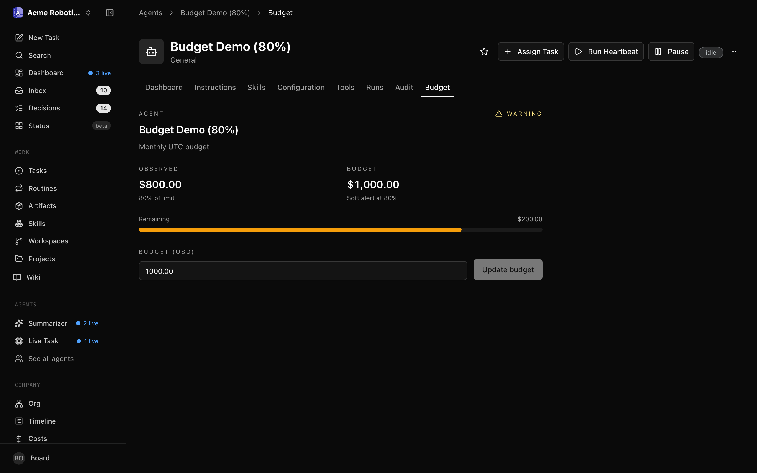The image size is (757, 473).
Task: Select the Budget tab
Action: [437, 87]
